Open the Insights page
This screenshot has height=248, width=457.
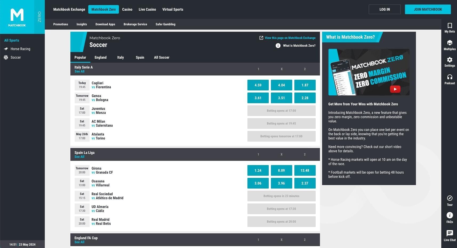point(82,24)
